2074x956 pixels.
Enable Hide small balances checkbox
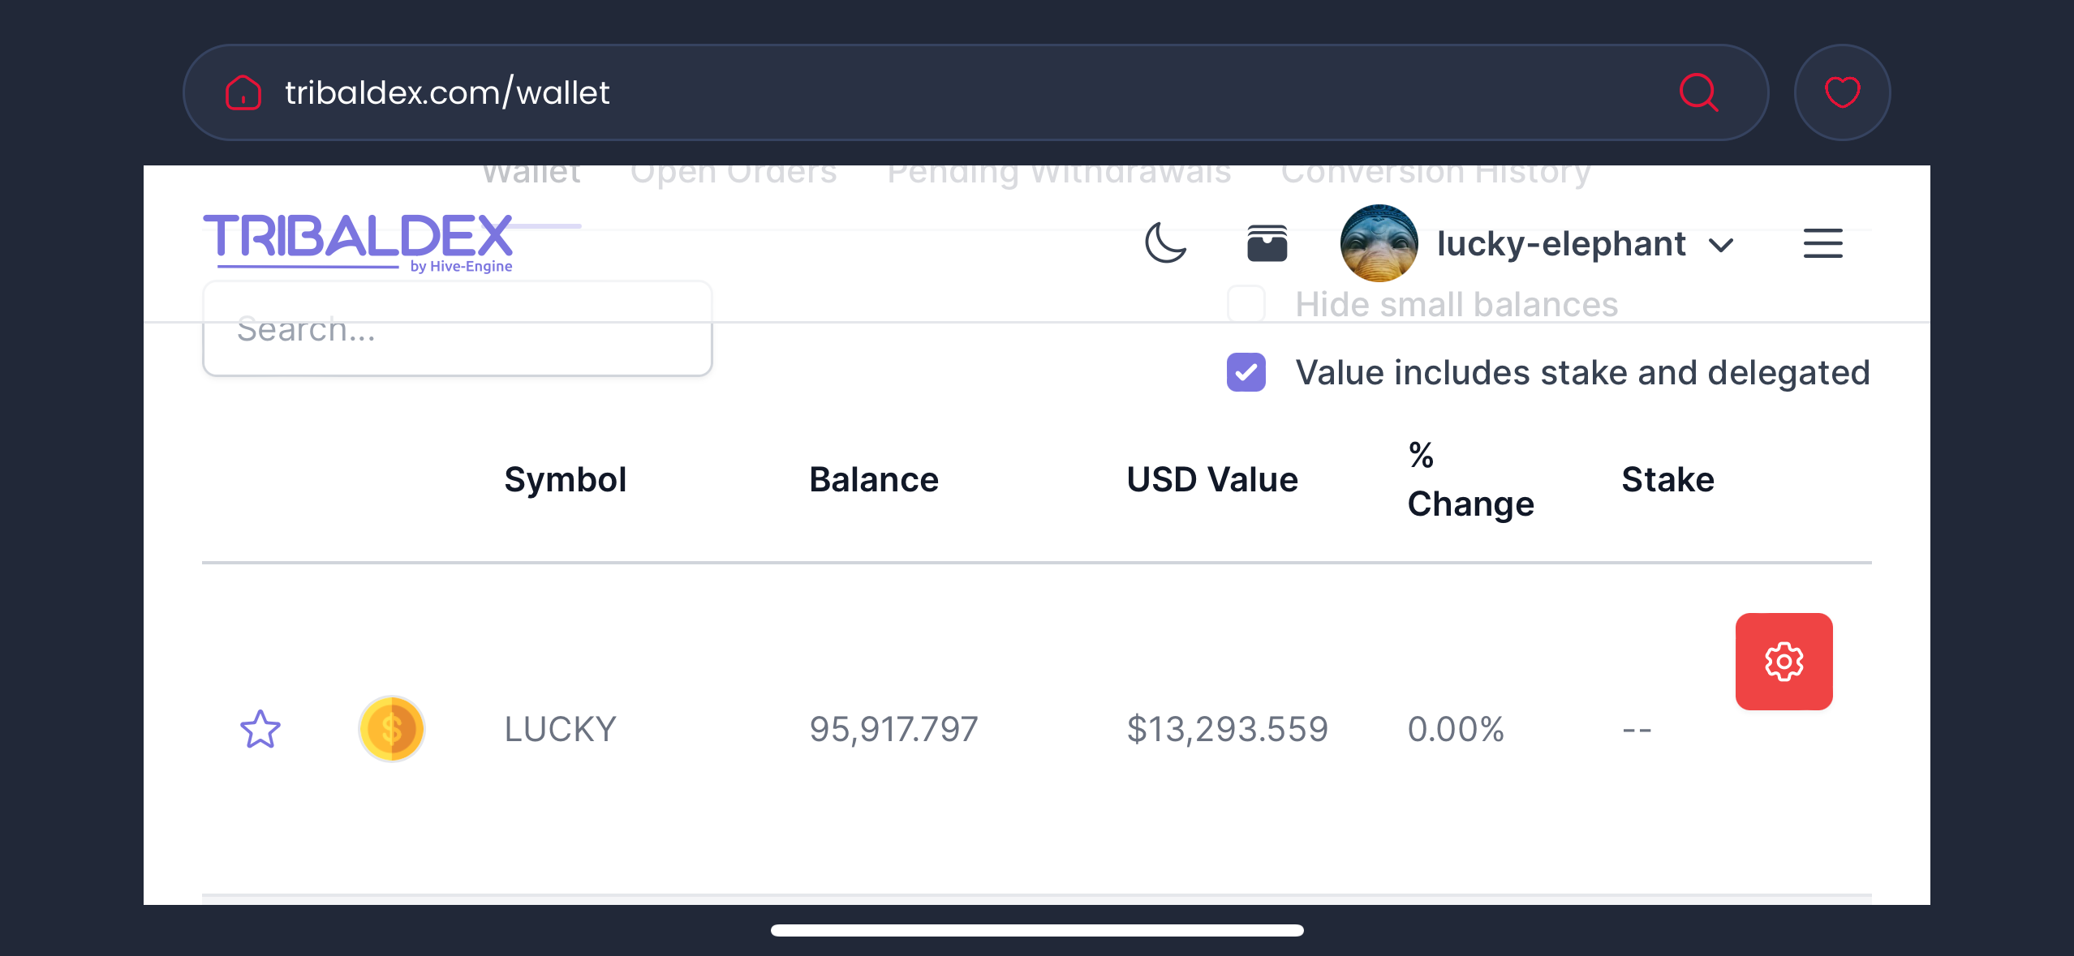[x=1246, y=304]
